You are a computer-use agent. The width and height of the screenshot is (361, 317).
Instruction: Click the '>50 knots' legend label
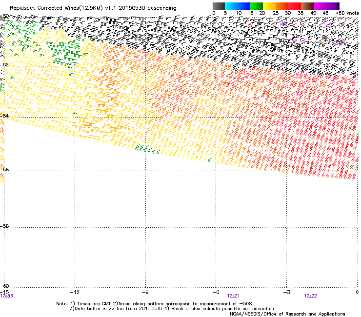click(347, 13)
